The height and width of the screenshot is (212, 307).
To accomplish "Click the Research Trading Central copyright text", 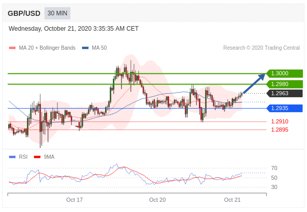I will [x=261, y=48].
